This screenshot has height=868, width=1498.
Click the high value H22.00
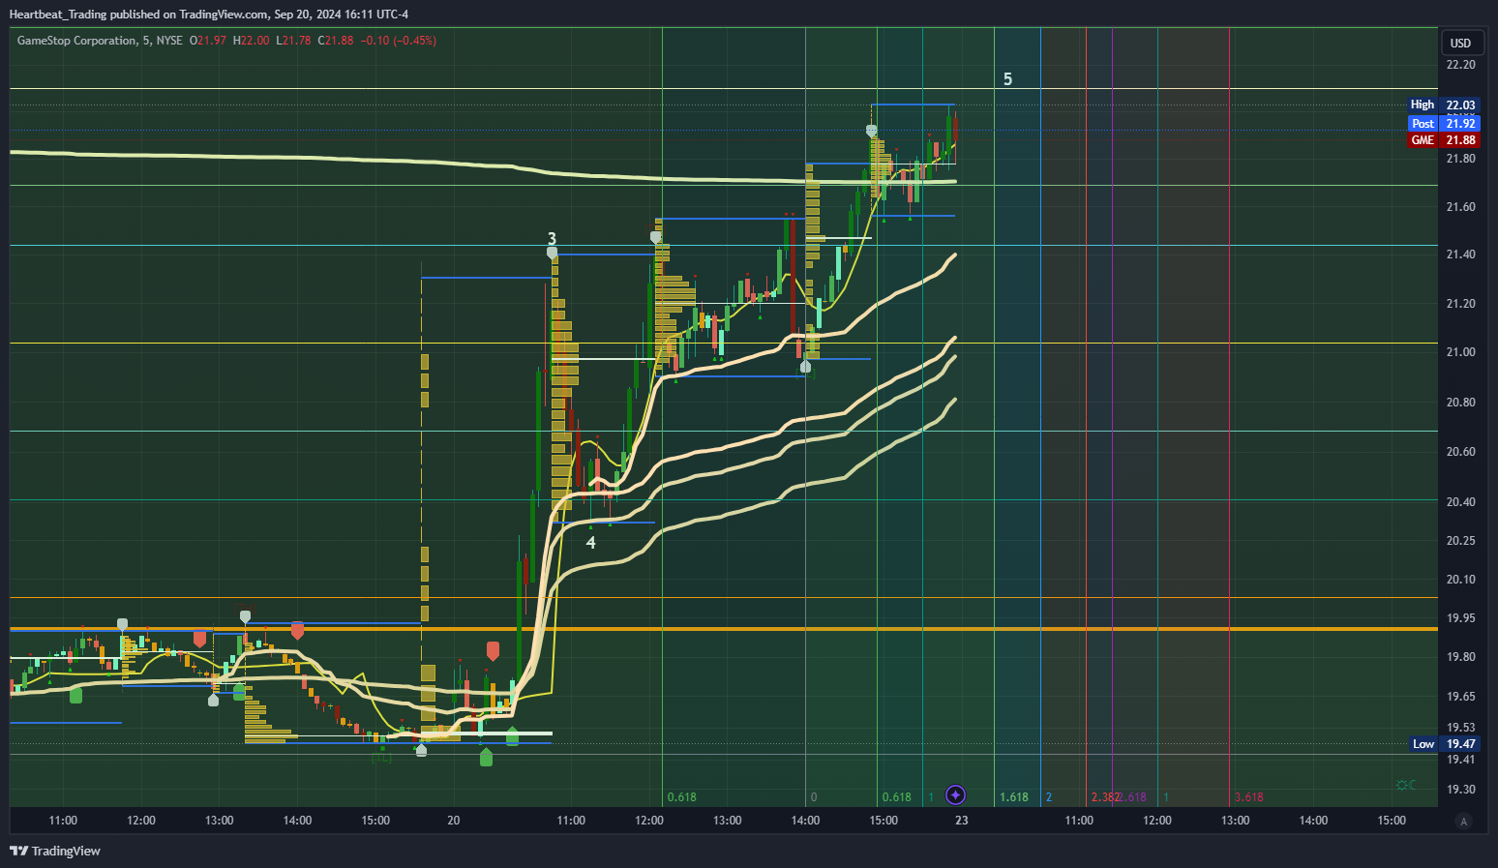coord(252,41)
